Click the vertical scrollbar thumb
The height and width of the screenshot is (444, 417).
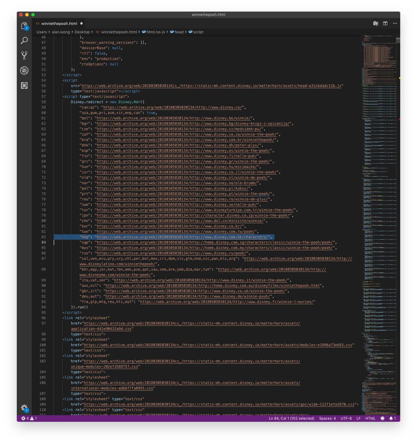[398, 40]
